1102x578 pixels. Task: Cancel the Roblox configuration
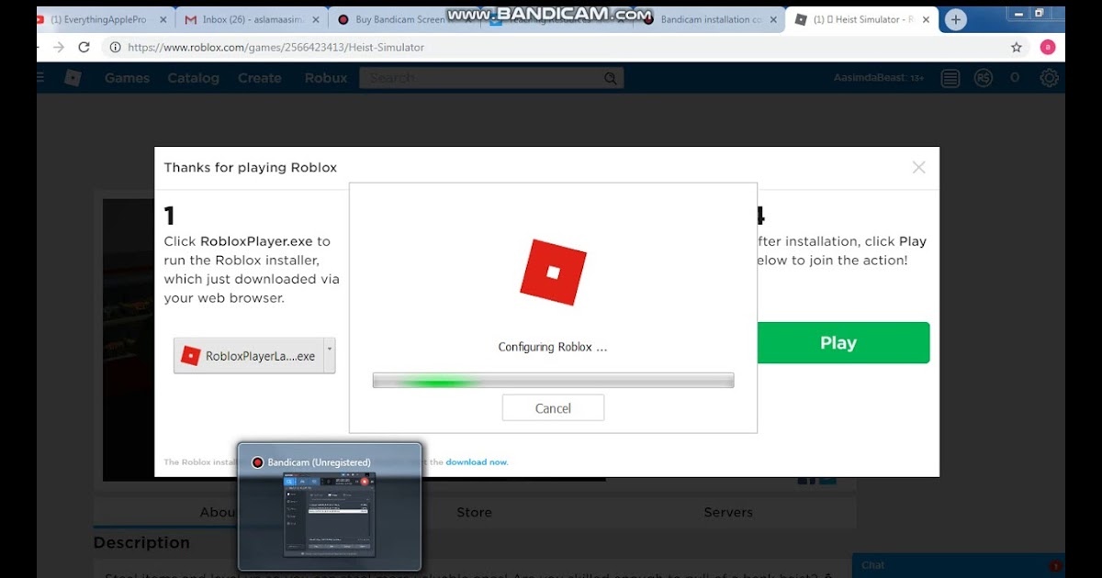(553, 408)
